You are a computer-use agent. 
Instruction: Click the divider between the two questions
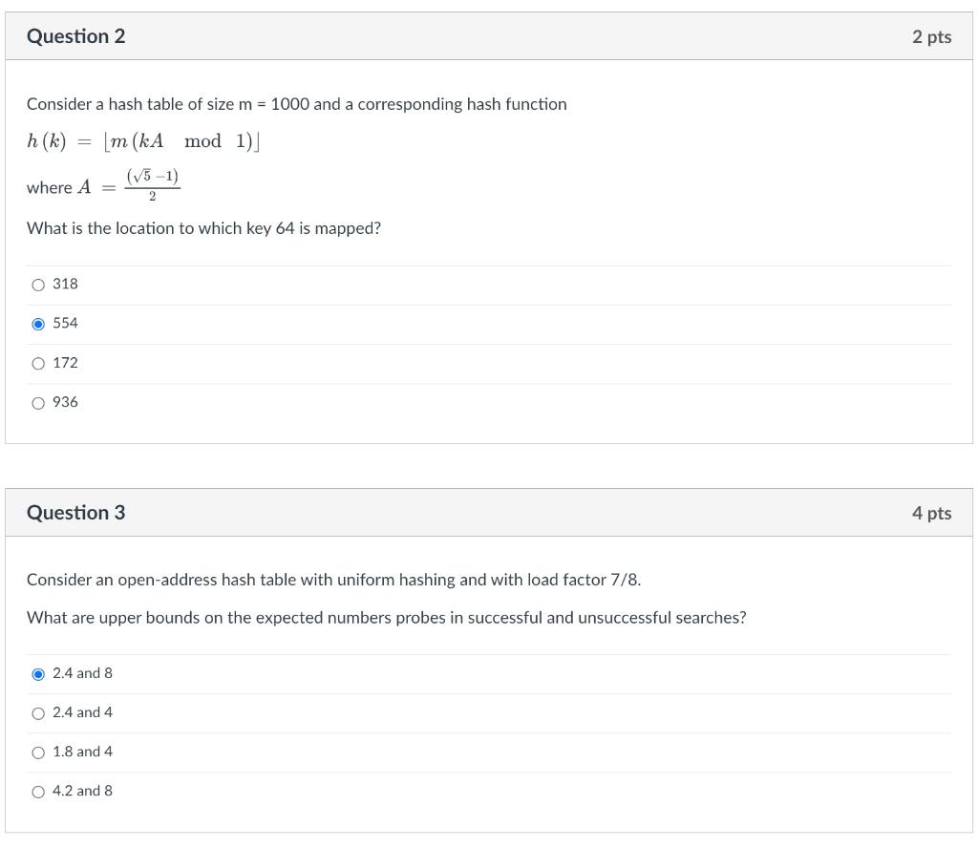[489, 463]
